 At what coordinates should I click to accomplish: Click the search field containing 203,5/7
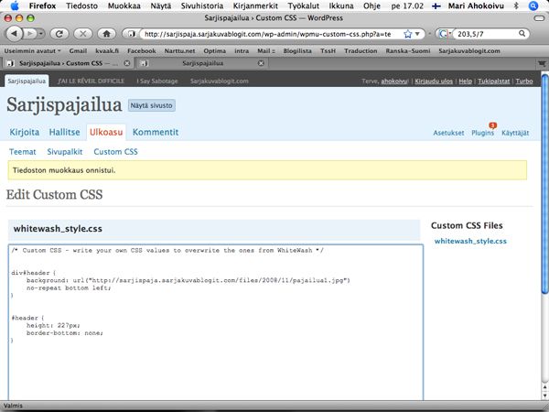pyautogui.click(x=487, y=34)
